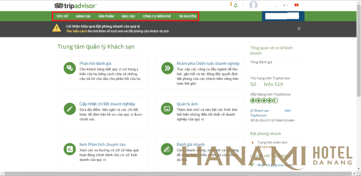
Task: Open the BÁO CÁO menu
Action: click(128, 16)
